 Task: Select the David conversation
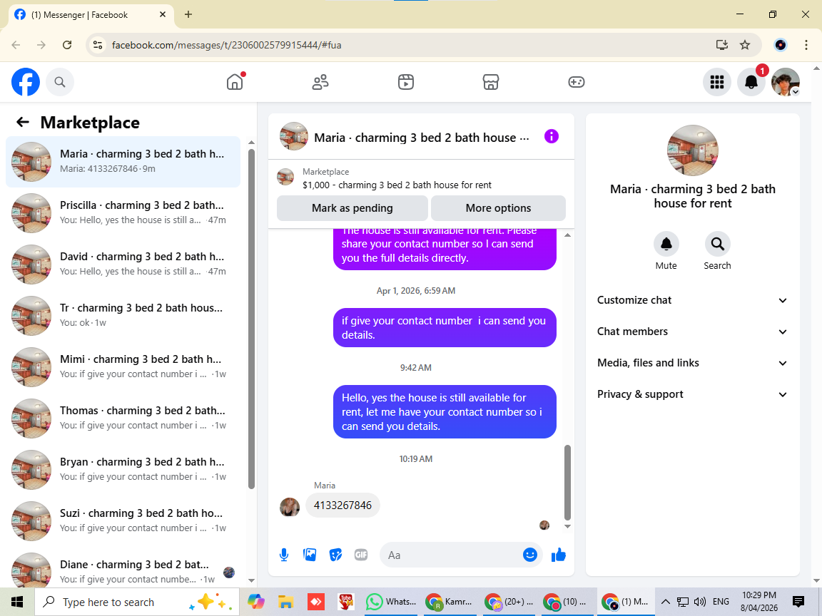[x=123, y=265]
